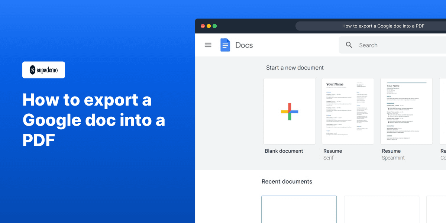This screenshot has width=446, height=223.
Task: Click the Docs label next to the logo
Action: 244,45
